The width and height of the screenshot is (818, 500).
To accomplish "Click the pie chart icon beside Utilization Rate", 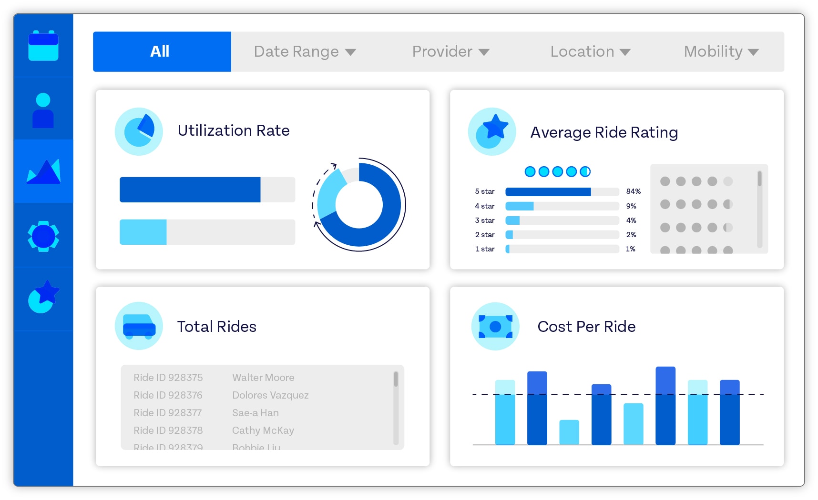I will click(139, 130).
